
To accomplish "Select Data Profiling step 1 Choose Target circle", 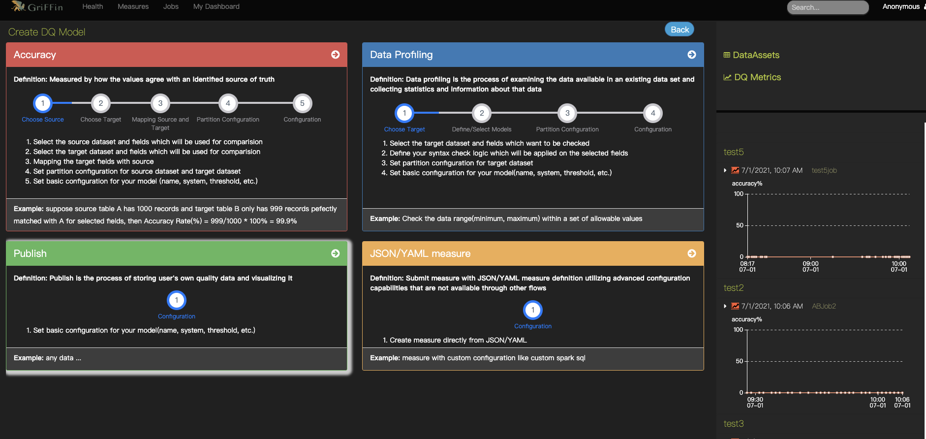I will pyautogui.click(x=404, y=113).
